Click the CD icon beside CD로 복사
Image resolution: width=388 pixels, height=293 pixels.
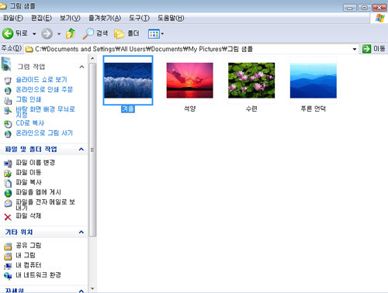coord(8,124)
